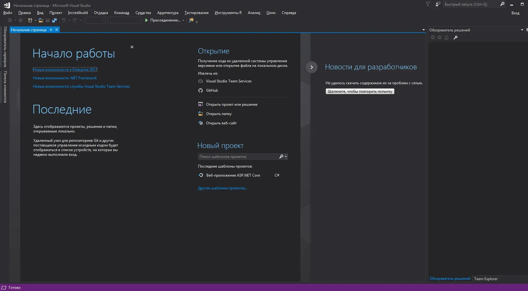Screen dimensions: 528x291
Task: Close the Начало работы section with its X
Action: (x=132, y=47)
